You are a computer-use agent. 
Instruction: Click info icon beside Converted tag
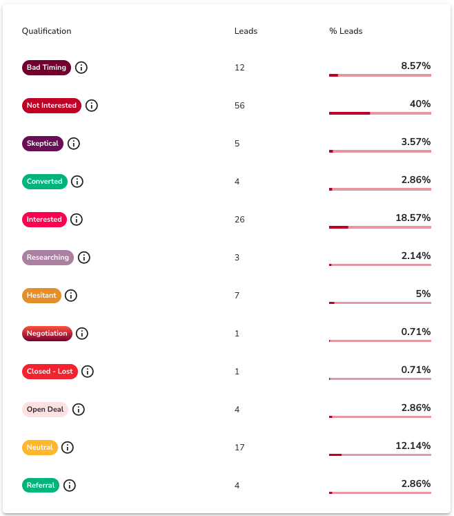point(77,182)
